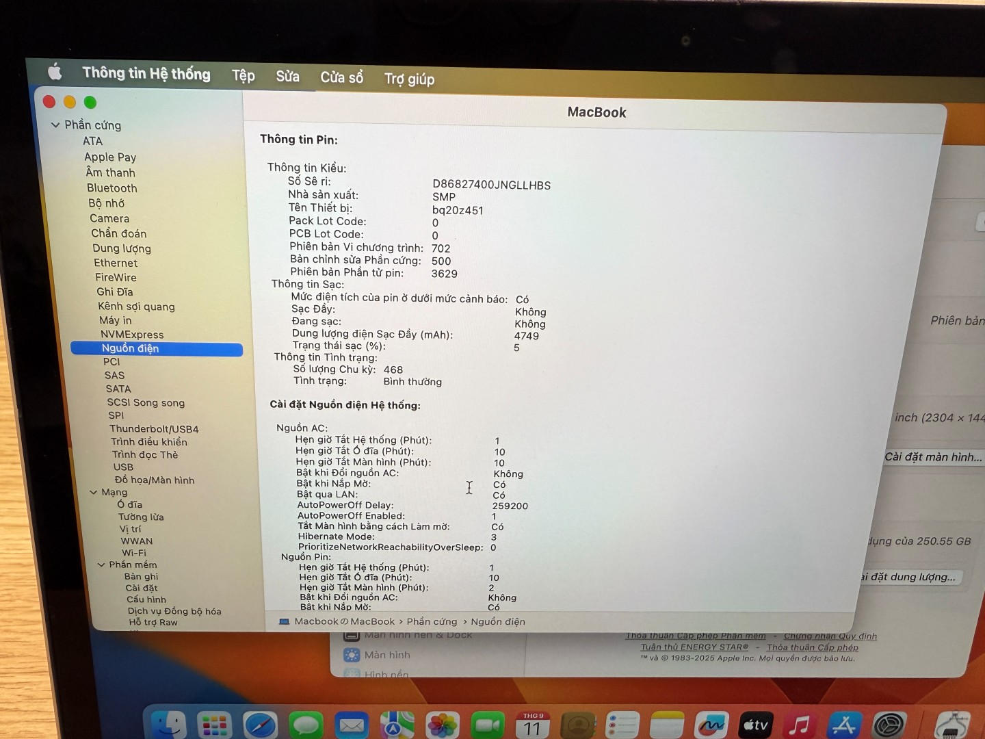Select Ghi Đĩa in sidebar

(x=115, y=291)
